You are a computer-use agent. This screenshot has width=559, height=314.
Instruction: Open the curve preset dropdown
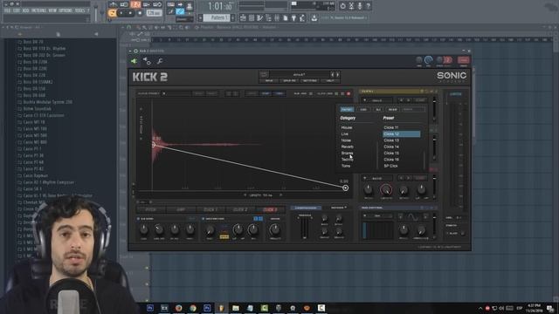(x=163, y=93)
